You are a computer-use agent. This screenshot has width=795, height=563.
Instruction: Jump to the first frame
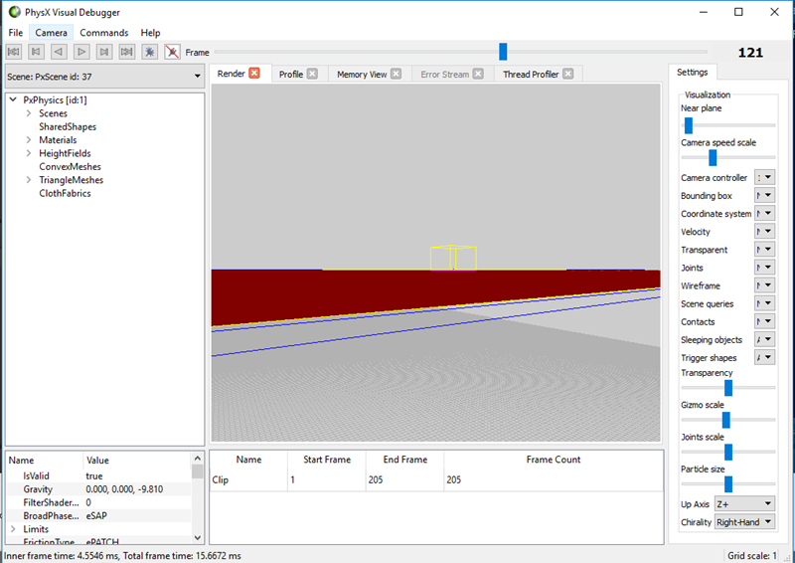pos(14,52)
